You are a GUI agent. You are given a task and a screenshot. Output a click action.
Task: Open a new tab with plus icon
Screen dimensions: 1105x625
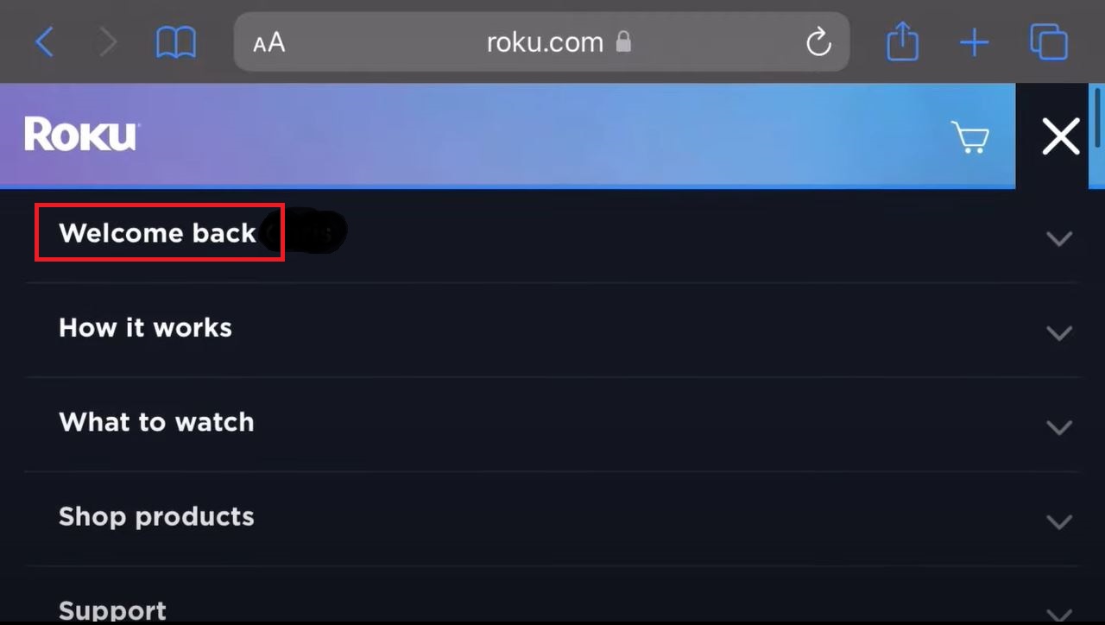point(975,41)
